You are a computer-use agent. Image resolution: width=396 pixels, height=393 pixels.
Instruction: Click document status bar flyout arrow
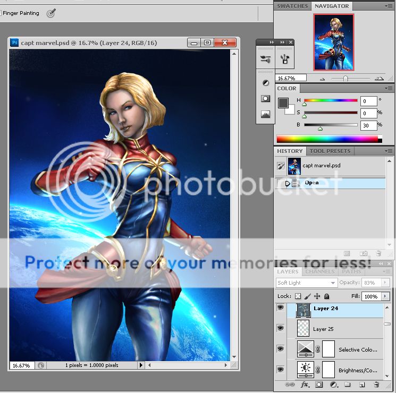[141, 365]
